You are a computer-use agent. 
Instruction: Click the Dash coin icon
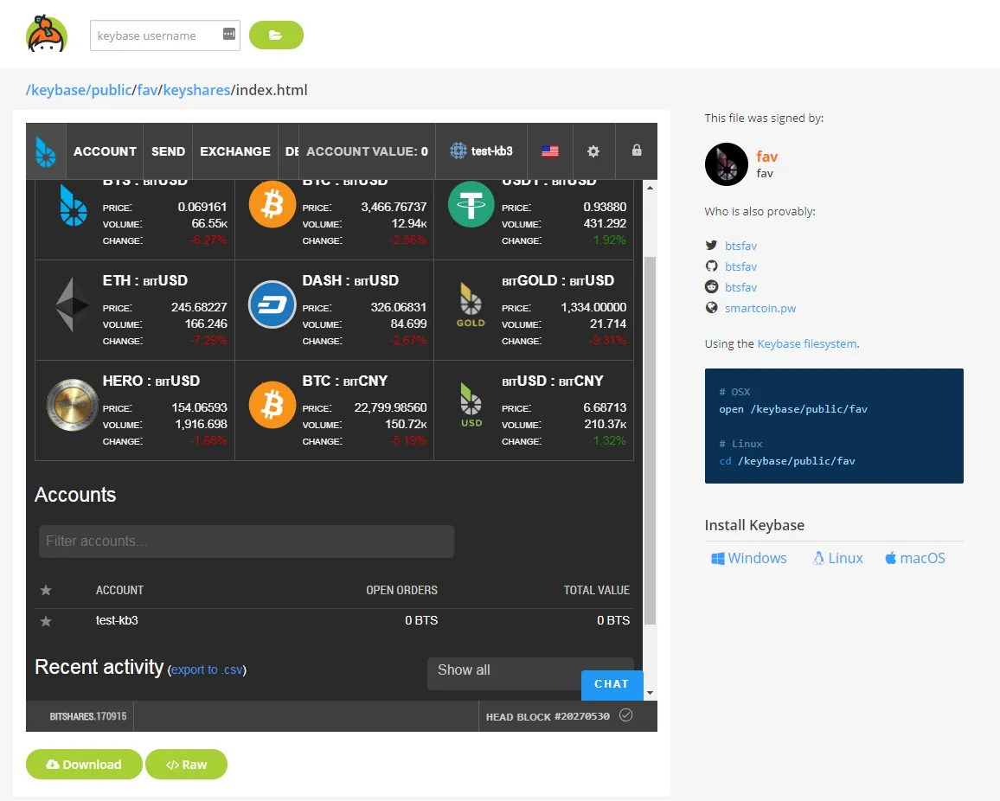(272, 304)
